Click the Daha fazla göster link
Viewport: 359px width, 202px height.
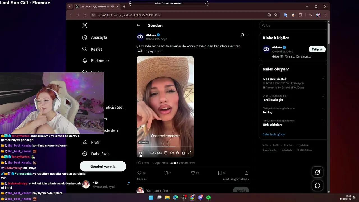coord(274,134)
